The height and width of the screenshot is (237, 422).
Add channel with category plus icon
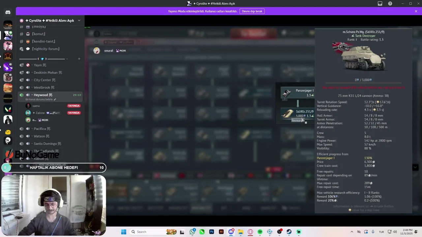point(79,59)
